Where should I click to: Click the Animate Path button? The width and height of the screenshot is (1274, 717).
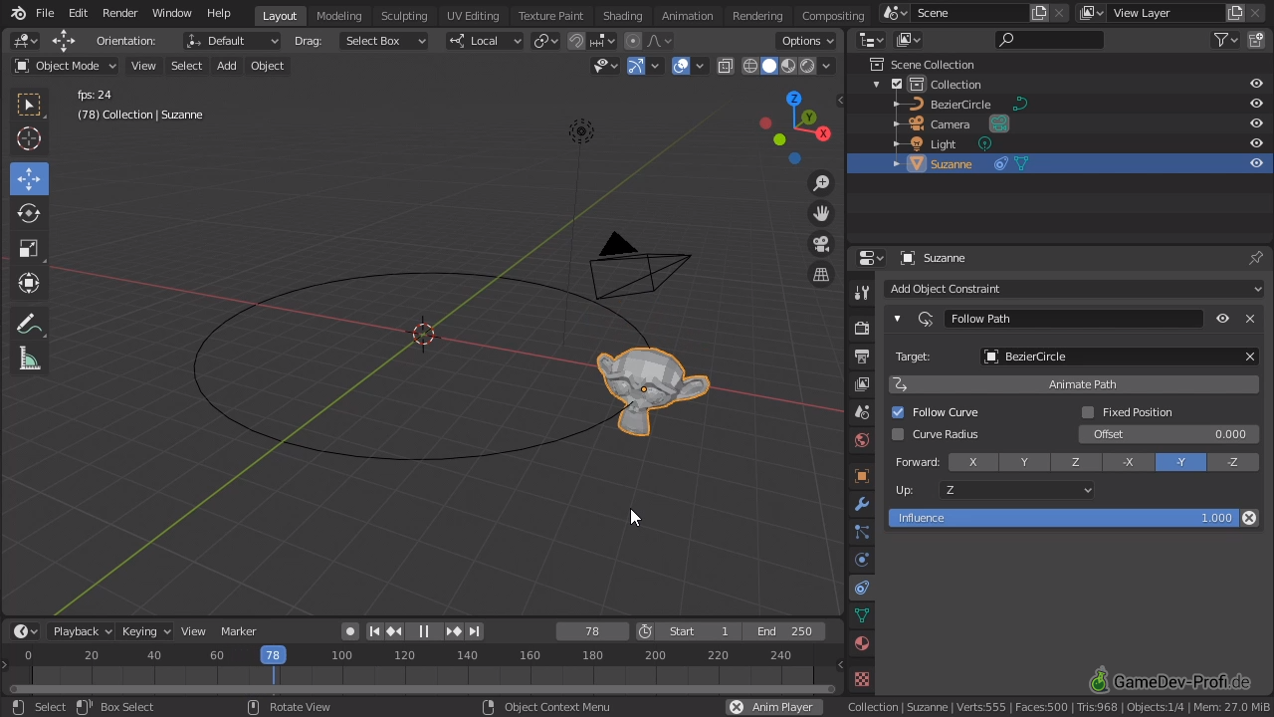coord(1074,384)
